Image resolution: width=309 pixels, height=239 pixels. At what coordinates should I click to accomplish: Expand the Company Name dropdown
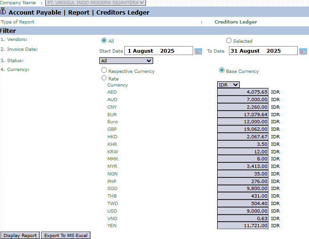point(95,3)
